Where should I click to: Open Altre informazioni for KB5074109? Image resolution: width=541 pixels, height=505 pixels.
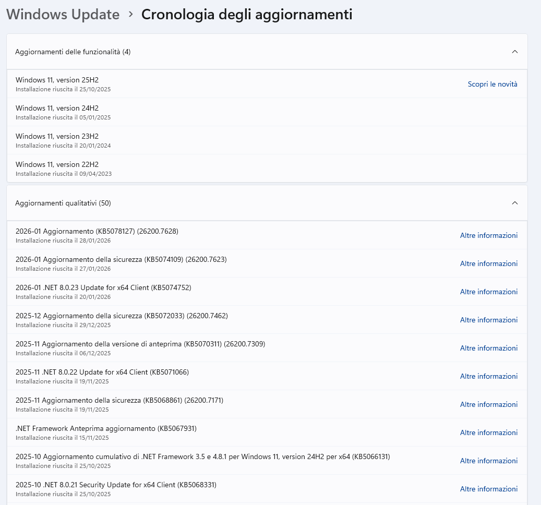[x=488, y=263]
